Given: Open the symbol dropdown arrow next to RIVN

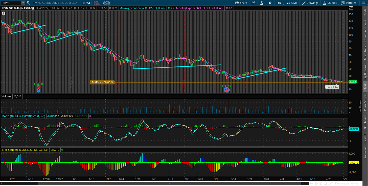Looking at the screenshot, I should tap(23, 3).
